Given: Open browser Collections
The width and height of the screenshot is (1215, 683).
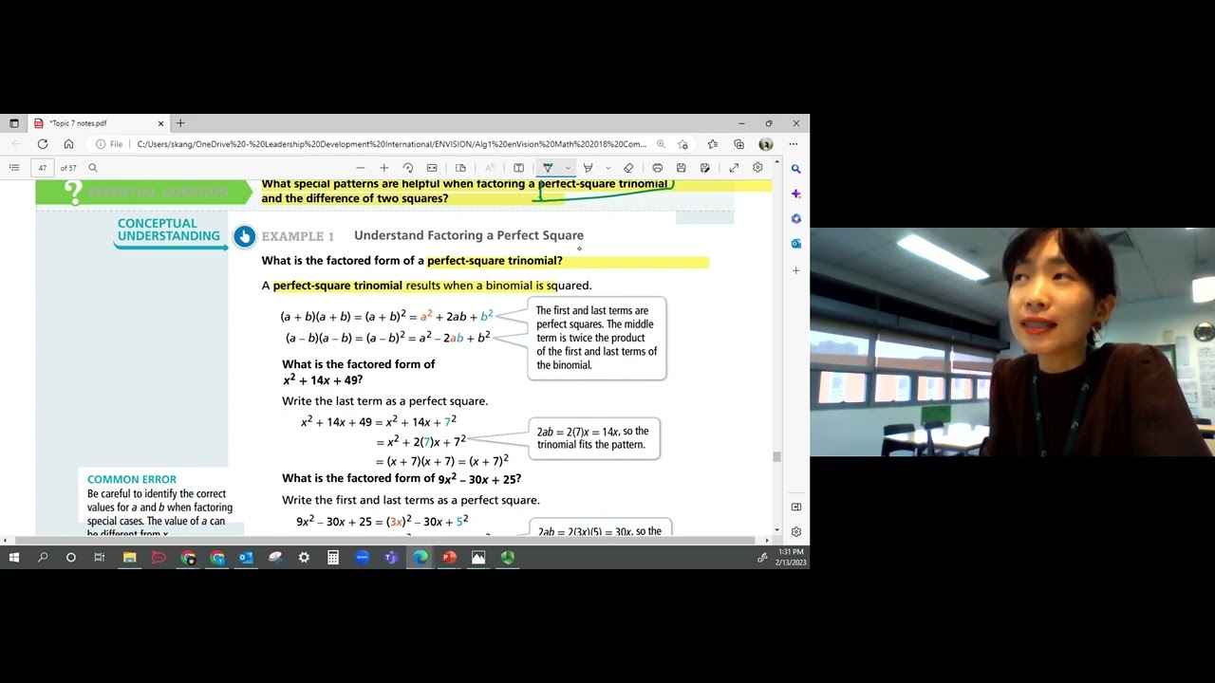Looking at the screenshot, I should [738, 144].
